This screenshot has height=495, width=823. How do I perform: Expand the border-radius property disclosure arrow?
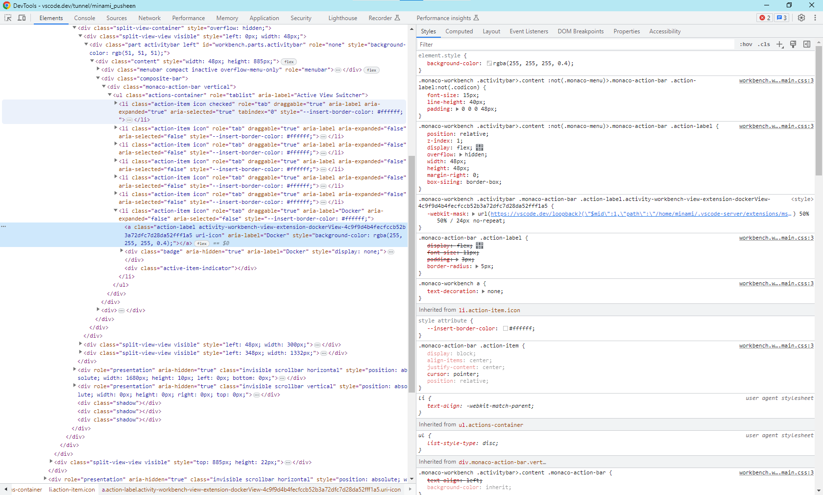(478, 267)
